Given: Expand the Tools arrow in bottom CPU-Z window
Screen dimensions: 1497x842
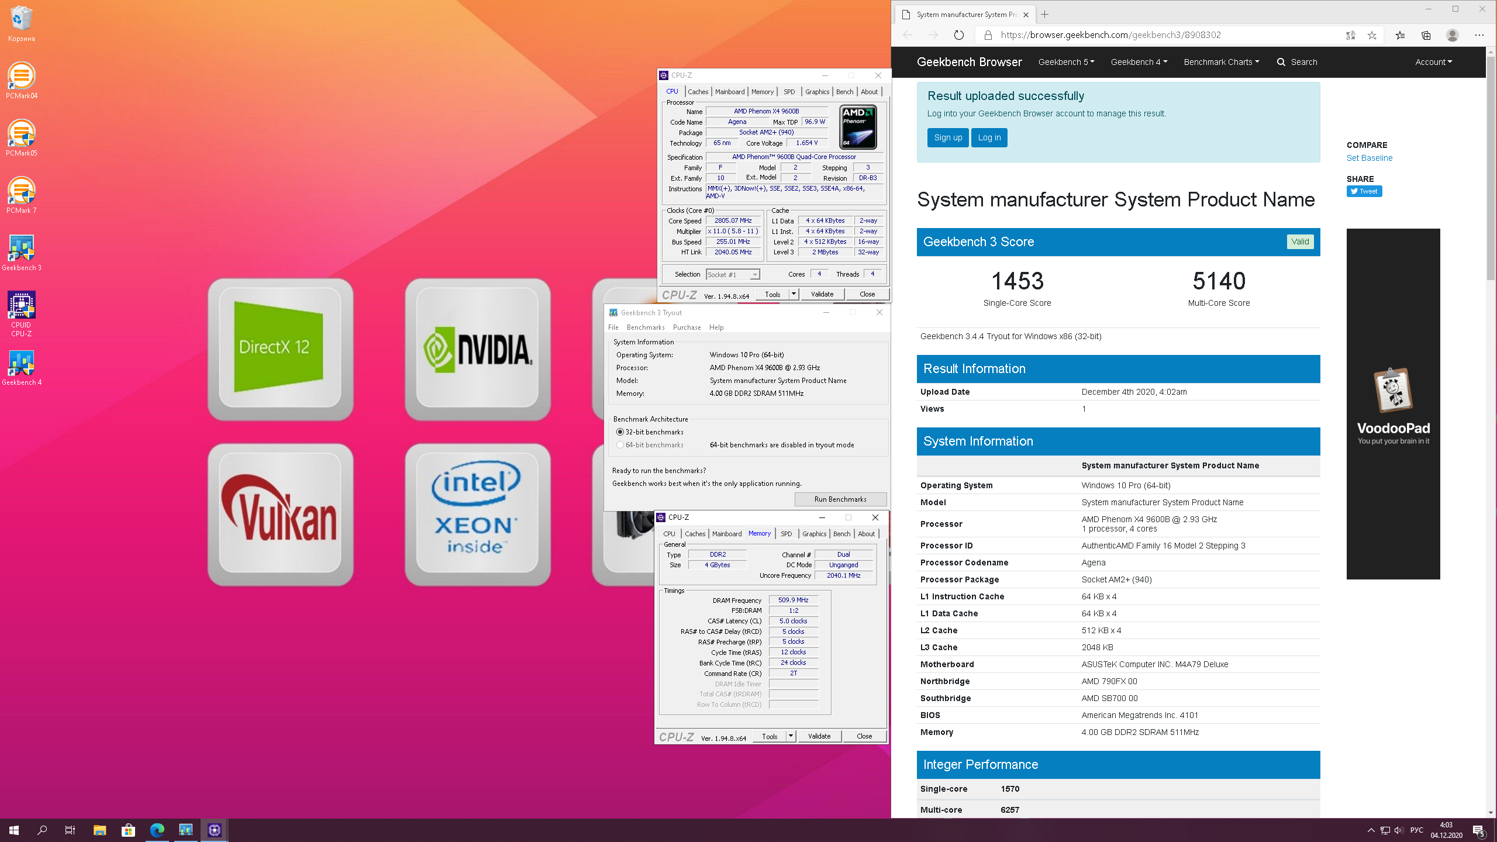Looking at the screenshot, I should click(791, 736).
